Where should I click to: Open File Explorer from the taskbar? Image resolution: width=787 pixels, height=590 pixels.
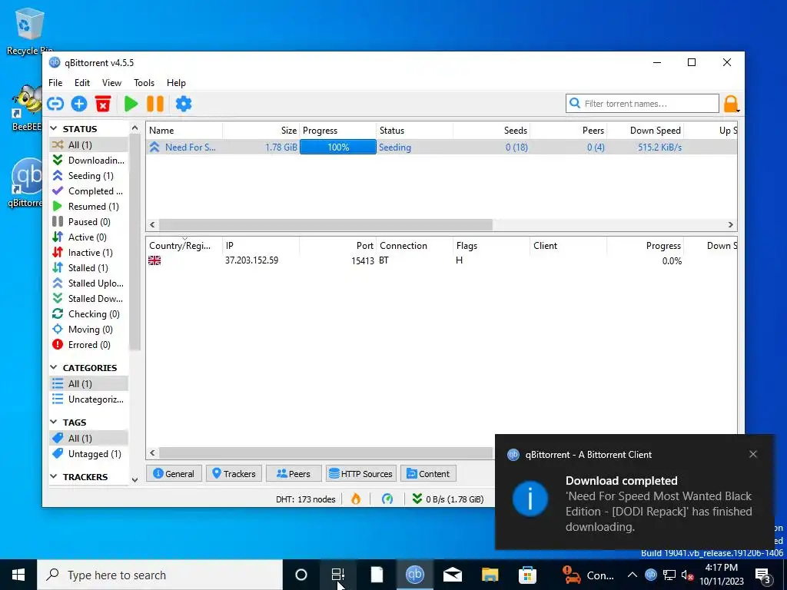(x=490, y=575)
